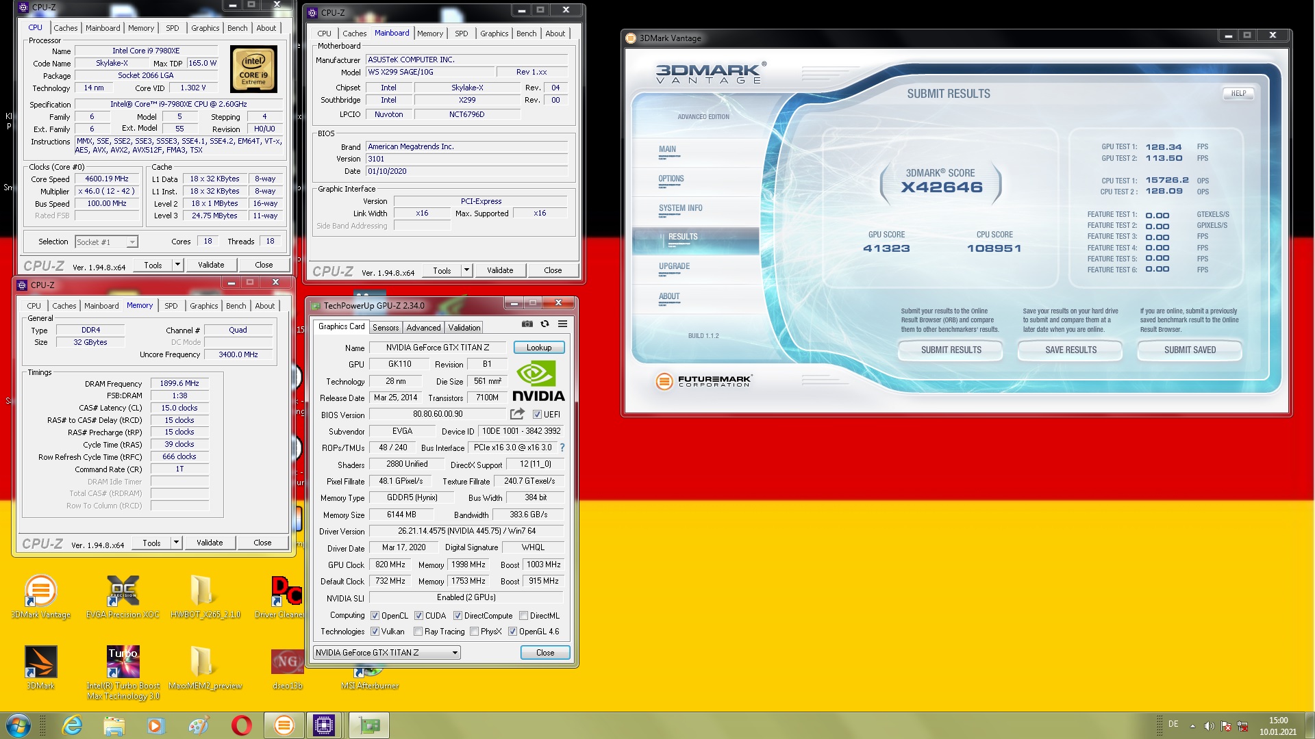Image resolution: width=1315 pixels, height=739 pixels.
Task: Click the BIOS Version value 3101
Action: (x=466, y=159)
